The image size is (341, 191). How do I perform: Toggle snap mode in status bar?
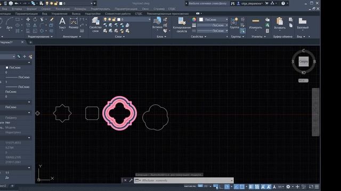(206, 186)
